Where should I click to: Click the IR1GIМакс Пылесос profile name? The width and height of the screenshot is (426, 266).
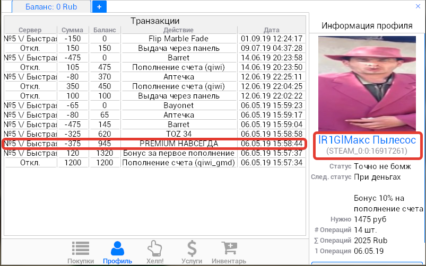pos(367,140)
